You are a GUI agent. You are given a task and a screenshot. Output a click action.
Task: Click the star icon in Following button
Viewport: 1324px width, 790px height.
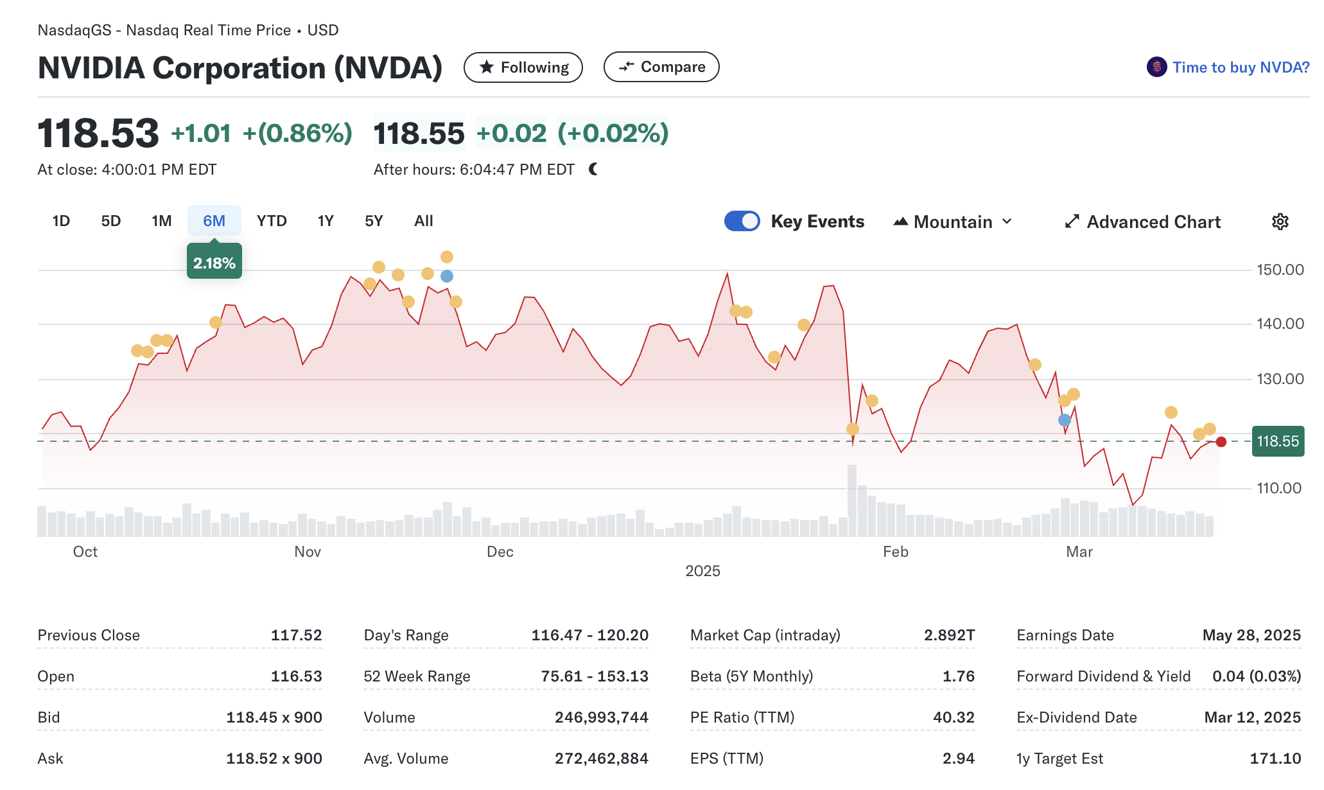point(487,67)
